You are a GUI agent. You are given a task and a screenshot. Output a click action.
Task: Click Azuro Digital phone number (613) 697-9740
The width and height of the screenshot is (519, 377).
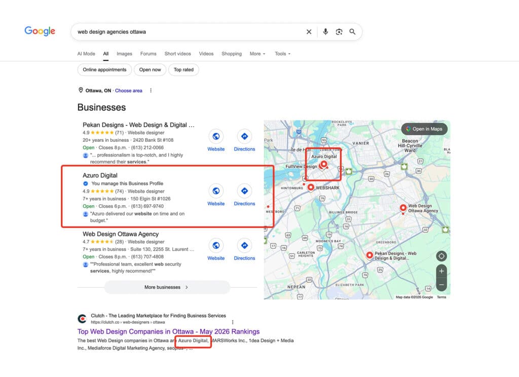[147, 206]
